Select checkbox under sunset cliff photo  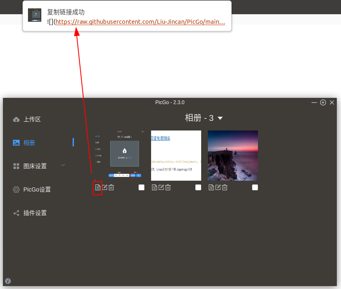[x=255, y=187]
